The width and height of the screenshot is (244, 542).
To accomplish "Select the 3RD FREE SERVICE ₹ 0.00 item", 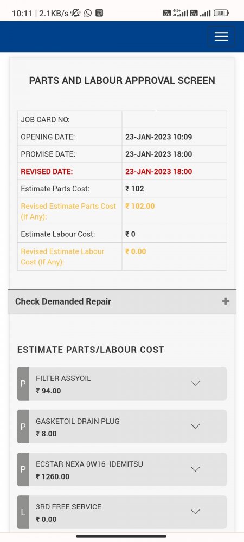I will (122, 512).
